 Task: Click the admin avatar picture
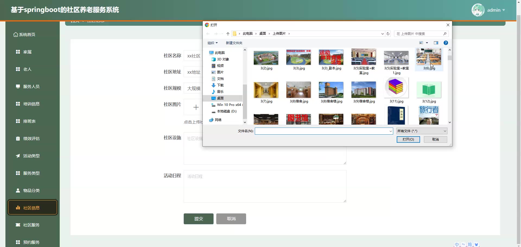(x=478, y=10)
